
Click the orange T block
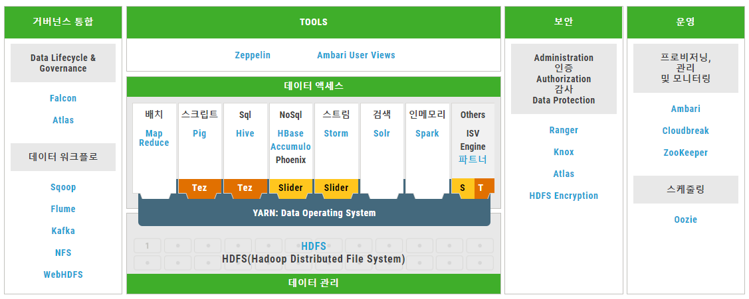click(x=484, y=188)
